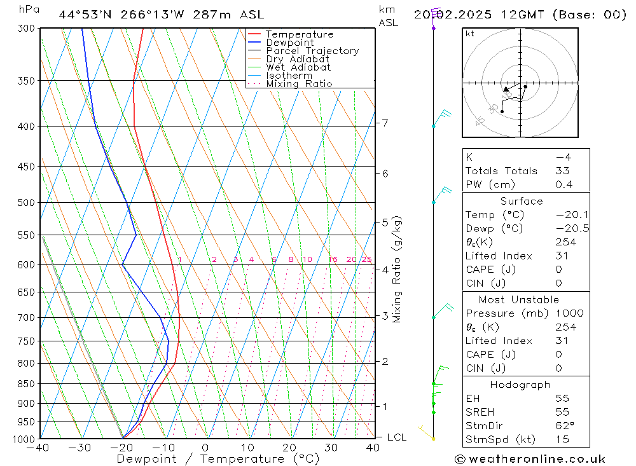
Task: Click the "PW (cm)" row label
Action: tap(490, 184)
